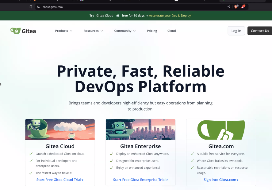
Task: Click "Enjoy an enhanced experience!" text
Action: tap(138, 167)
